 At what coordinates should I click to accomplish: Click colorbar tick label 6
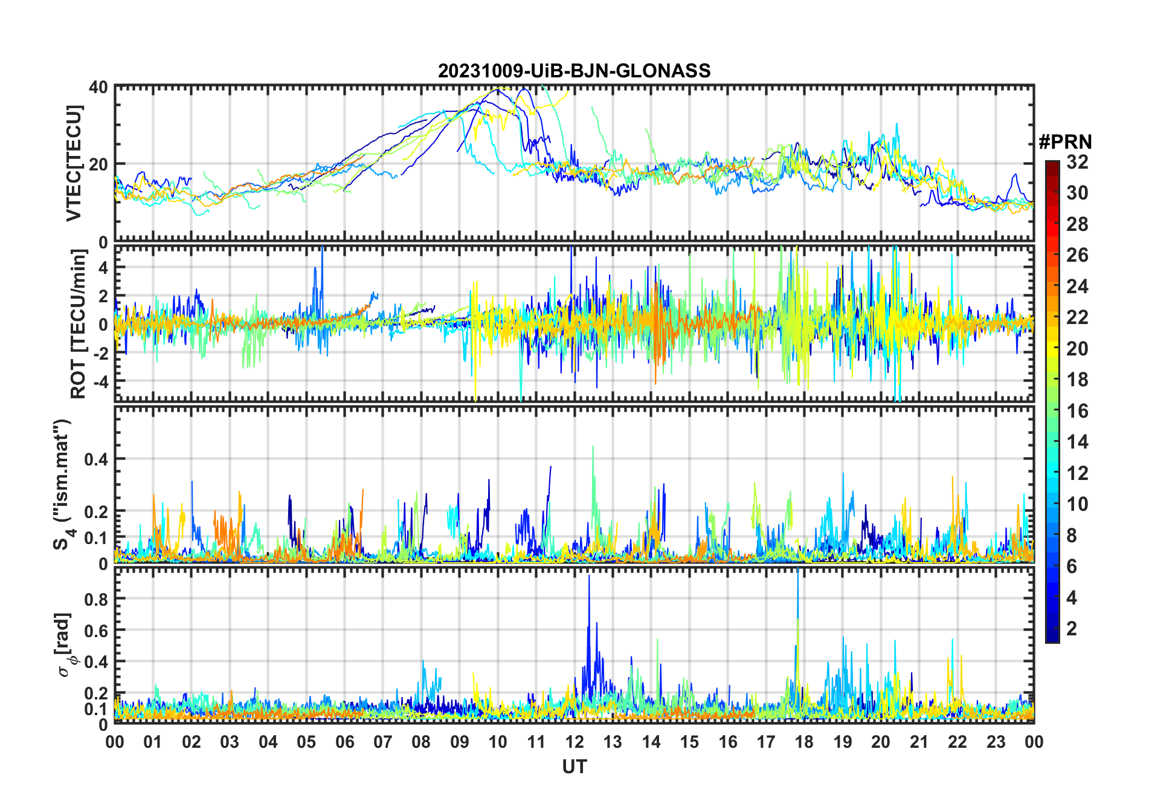(x=1072, y=566)
